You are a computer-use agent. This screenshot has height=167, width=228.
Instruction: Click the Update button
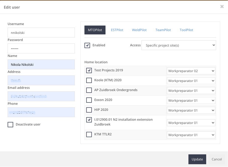click(x=197, y=159)
